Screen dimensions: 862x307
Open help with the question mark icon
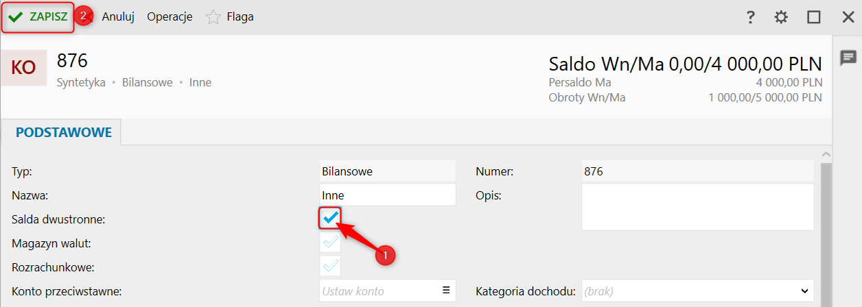(x=751, y=17)
